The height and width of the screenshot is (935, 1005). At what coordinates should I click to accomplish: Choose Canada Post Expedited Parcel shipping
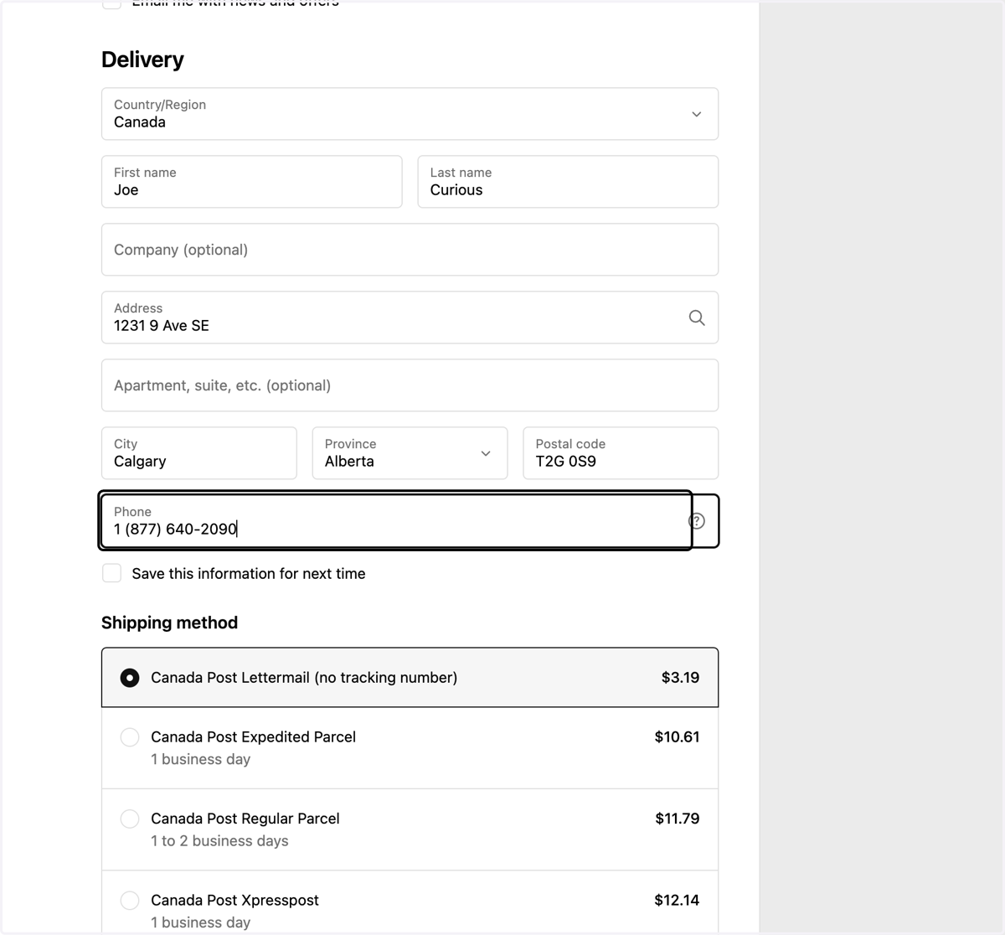(130, 737)
